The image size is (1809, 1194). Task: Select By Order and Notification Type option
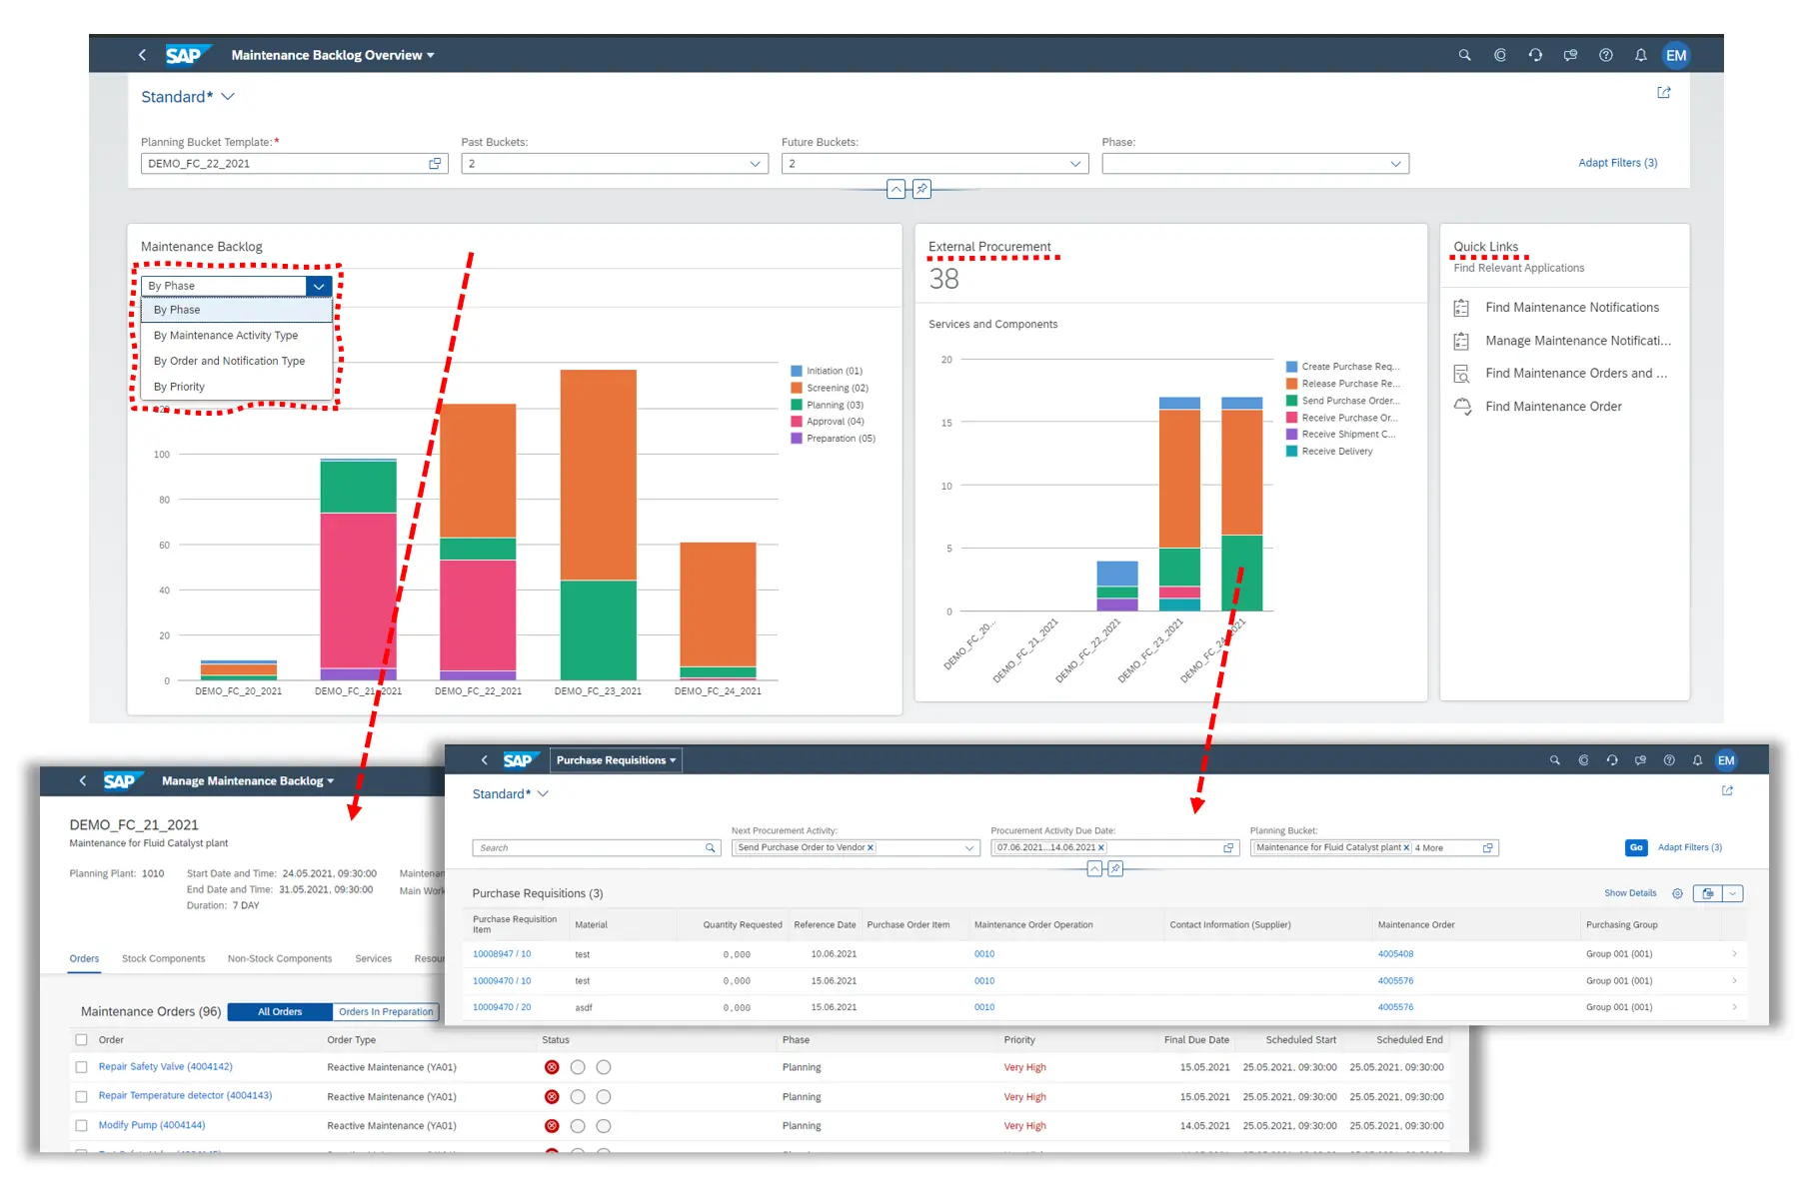coord(237,361)
